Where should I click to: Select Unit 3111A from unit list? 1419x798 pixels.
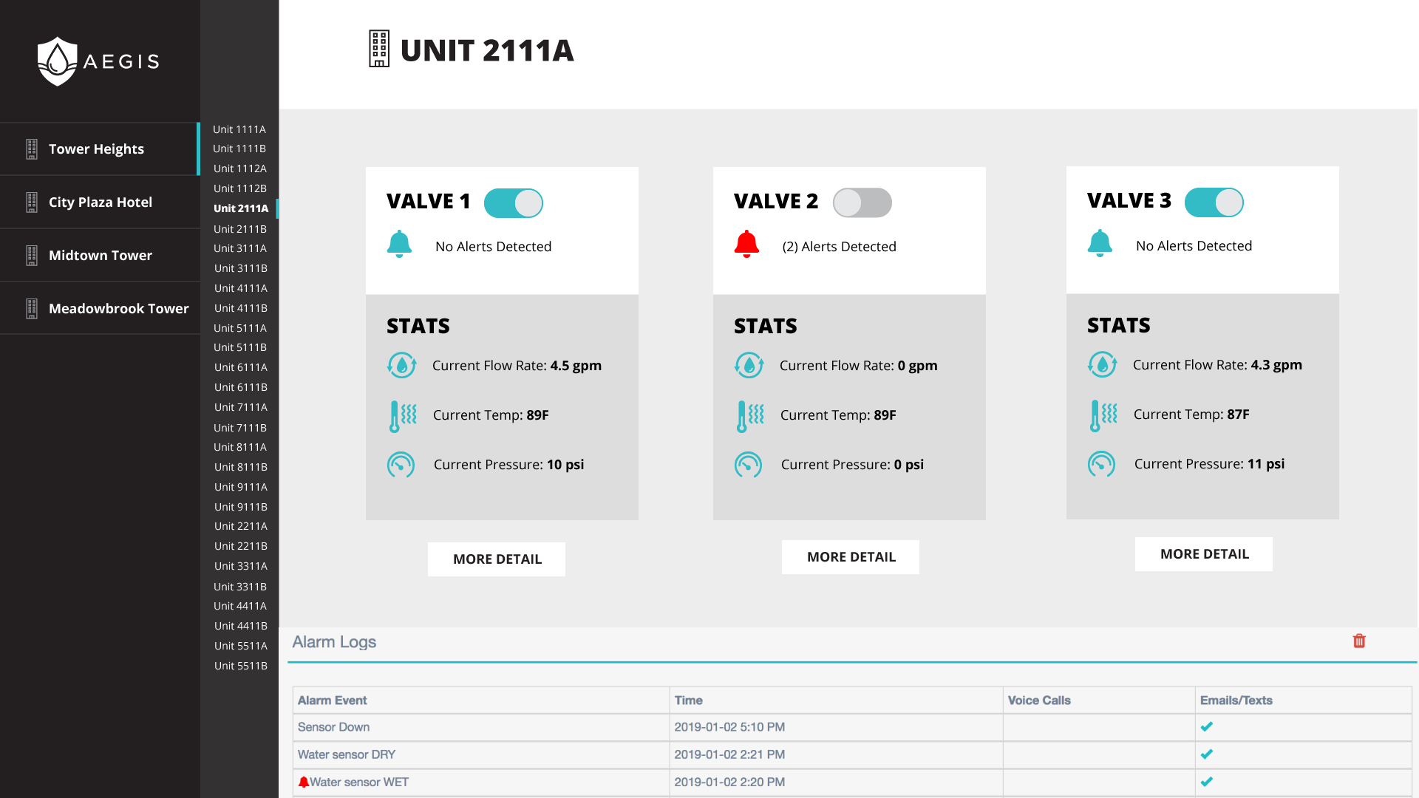240,248
